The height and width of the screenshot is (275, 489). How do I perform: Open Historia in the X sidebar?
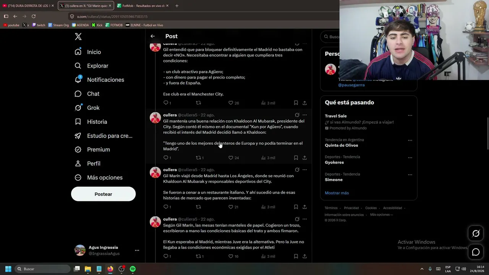click(91, 122)
